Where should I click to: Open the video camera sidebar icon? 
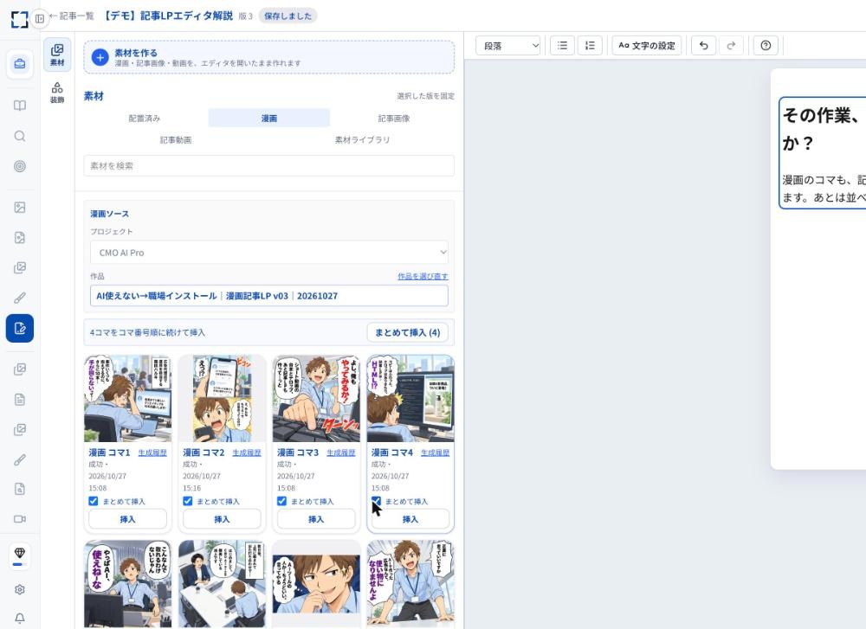coord(20,518)
